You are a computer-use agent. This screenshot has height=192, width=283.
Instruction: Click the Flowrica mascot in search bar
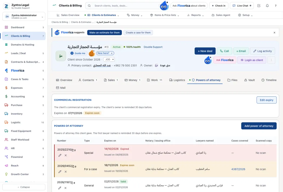pyautogui.click(x=164, y=6)
